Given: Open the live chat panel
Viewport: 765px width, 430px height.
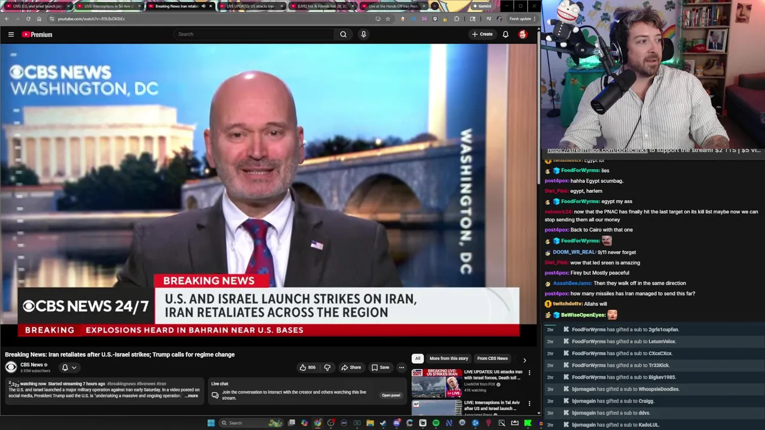Looking at the screenshot, I should click(391, 395).
